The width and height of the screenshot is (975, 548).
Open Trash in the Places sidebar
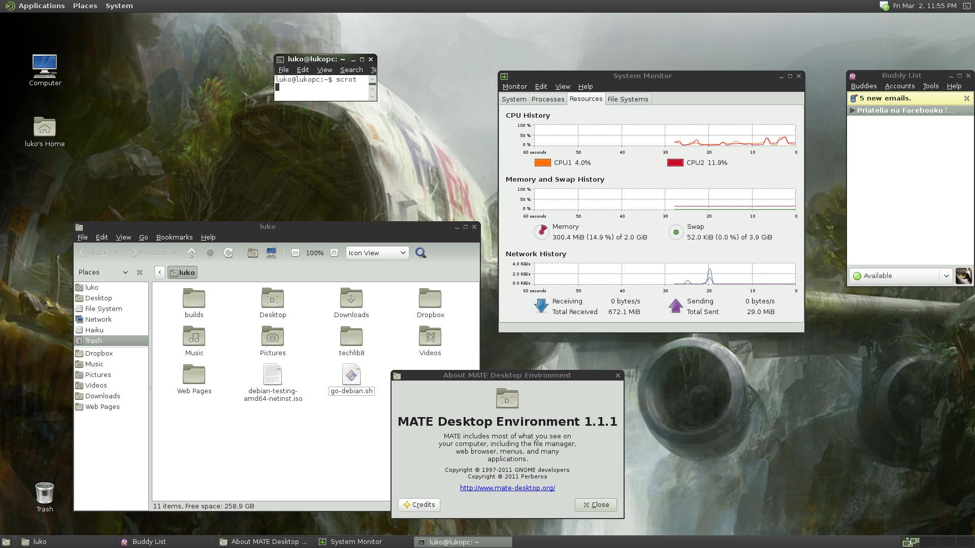[111, 341]
